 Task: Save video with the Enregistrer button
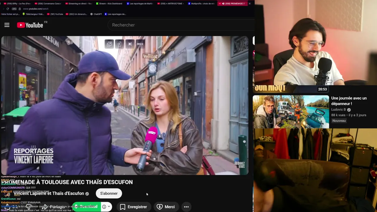pyautogui.click(x=133, y=207)
